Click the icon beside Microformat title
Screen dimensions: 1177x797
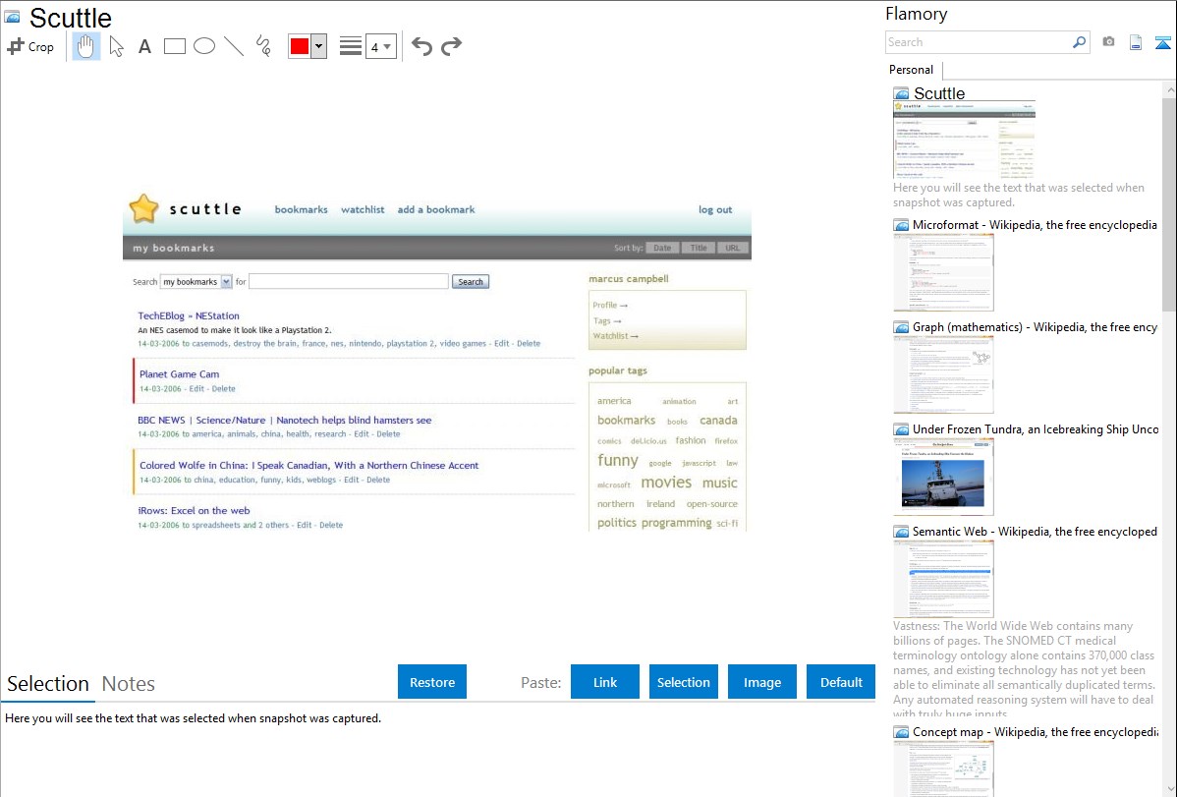(x=901, y=225)
